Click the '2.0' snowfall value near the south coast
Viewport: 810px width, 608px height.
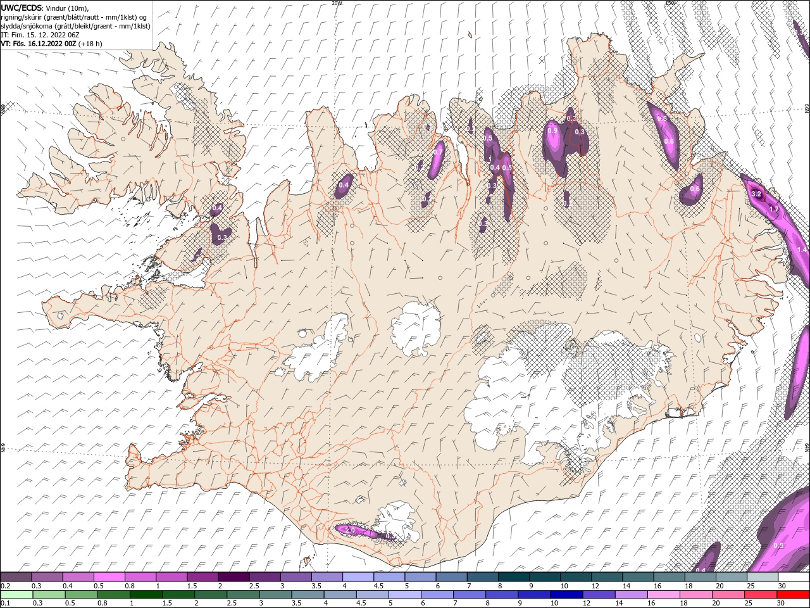click(x=350, y=529)
